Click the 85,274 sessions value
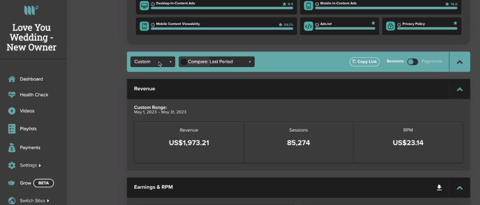Image resolution: width=480 pixels, height=205 pixels. coord(299,143)
